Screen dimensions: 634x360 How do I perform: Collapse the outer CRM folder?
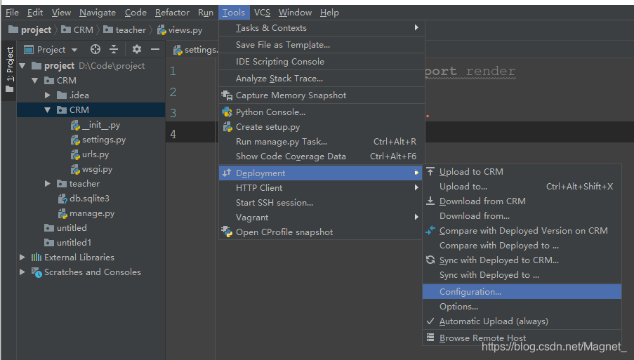35,81
